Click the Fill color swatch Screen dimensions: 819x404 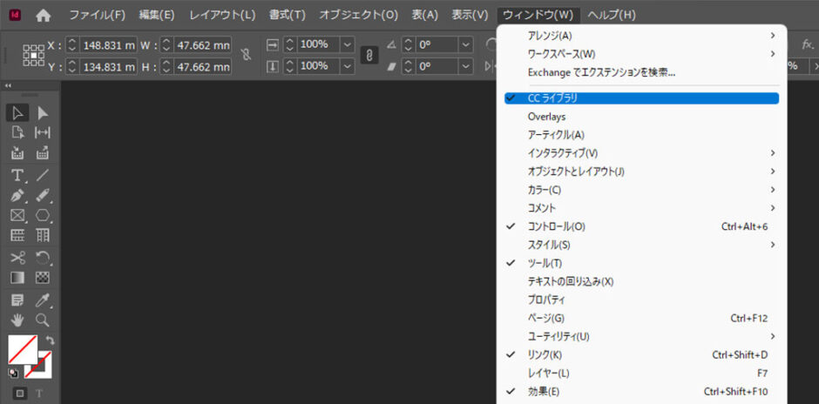23,349
